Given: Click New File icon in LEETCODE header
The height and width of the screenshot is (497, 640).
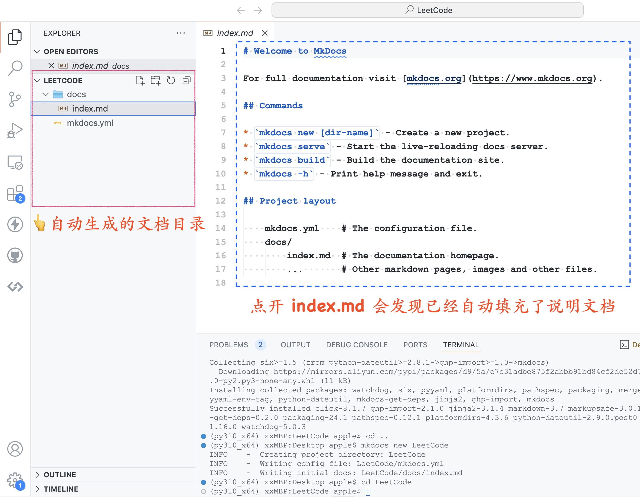Looking at the screenshot, I should (140, 80).
